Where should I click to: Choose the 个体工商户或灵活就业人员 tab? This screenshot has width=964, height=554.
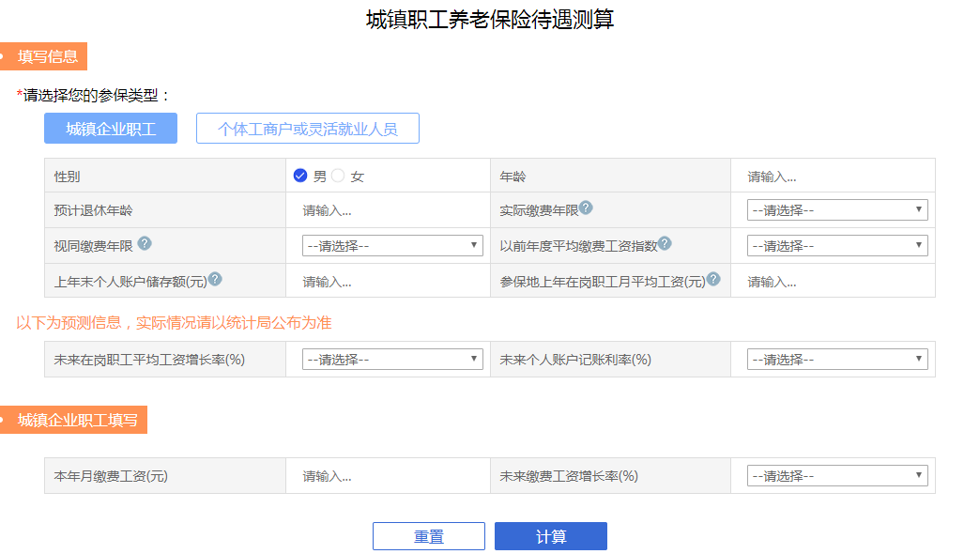(x=307, y=128)
